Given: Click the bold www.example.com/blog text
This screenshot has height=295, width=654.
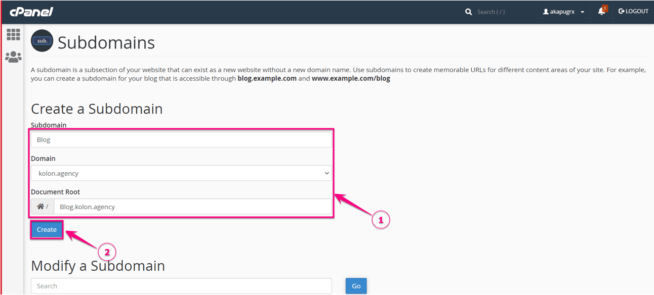Looking at the screenshot, I should click(x=351, y=79).
